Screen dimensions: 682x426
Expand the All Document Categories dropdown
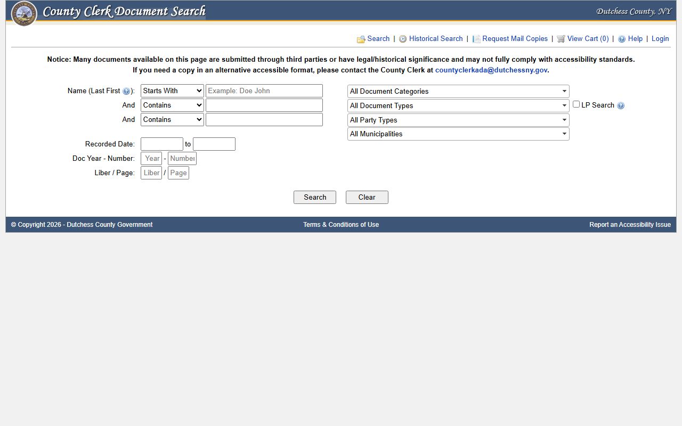click(458, 92)
